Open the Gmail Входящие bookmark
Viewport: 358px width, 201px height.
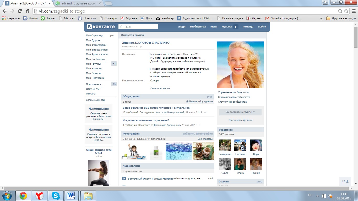coord(283,18)
